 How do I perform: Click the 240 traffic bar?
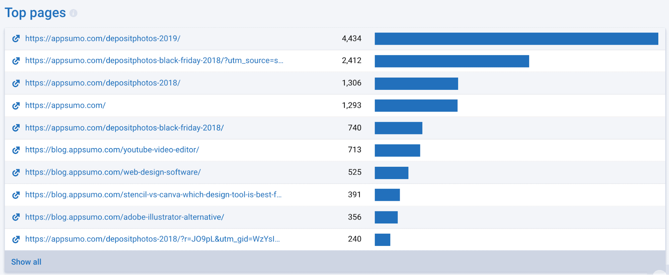[x=383, y=240]
